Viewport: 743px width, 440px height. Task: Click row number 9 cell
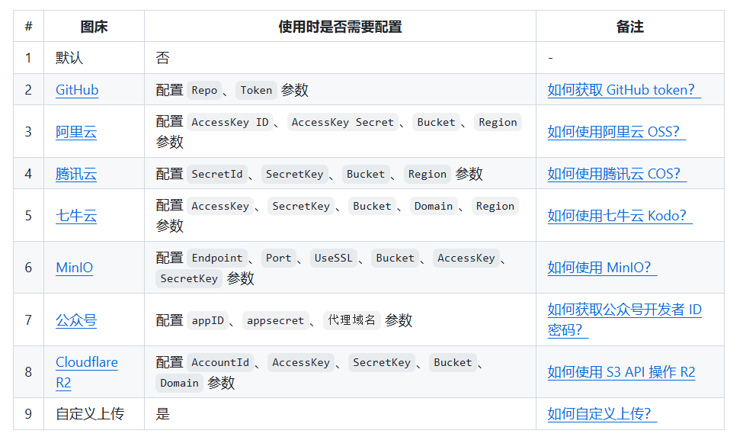(28, 414)
